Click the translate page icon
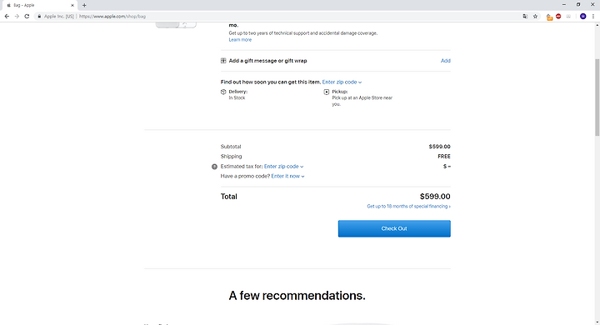 [x=525, y=17]
